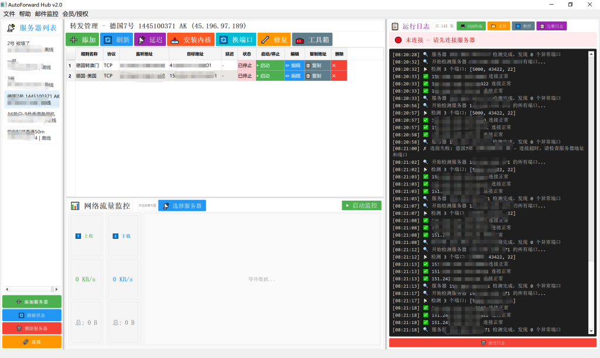Click the 目标地址 column header
Screen dimensions: 600x358
pyautogui.click(x=195, y=54)
